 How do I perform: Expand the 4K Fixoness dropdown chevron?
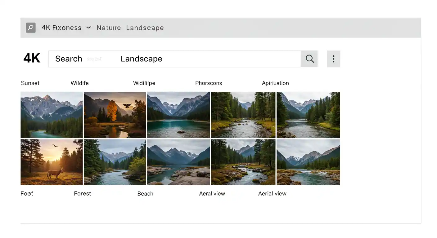pos(88,28)
